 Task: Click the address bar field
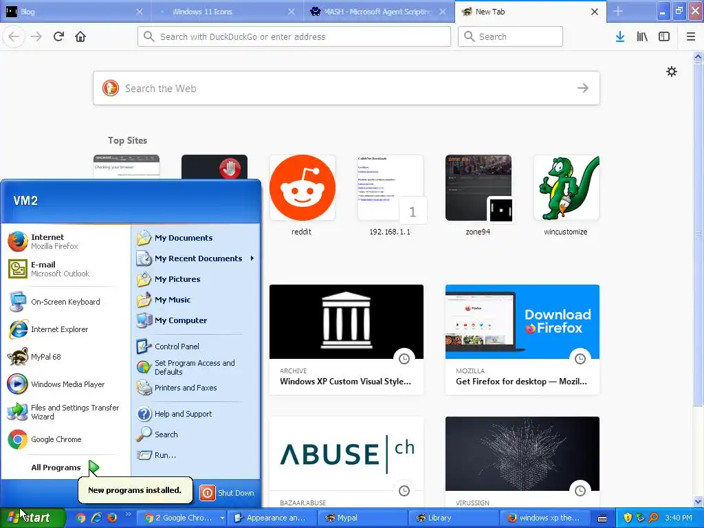[294, 36]
